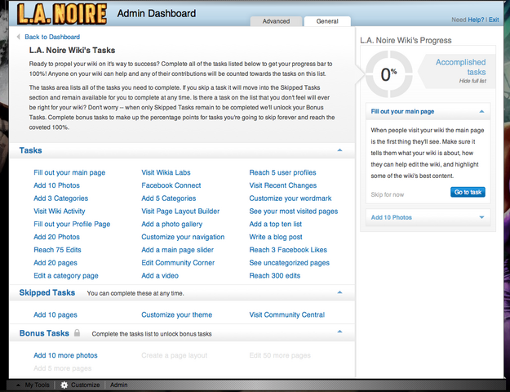
Task: Open the Customize your navigation task
Action: pos(183,237)
